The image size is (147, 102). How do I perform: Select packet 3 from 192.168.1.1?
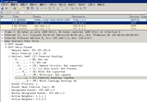click(74, 26)
